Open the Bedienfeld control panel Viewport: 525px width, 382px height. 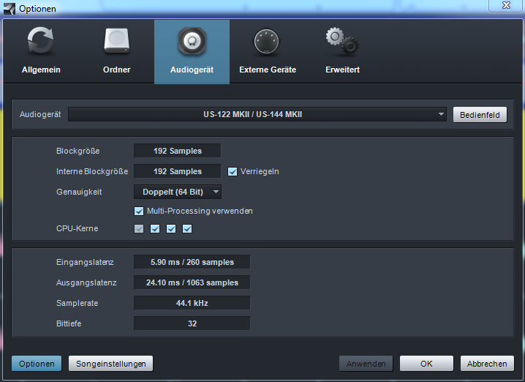(x=480, y=115)
